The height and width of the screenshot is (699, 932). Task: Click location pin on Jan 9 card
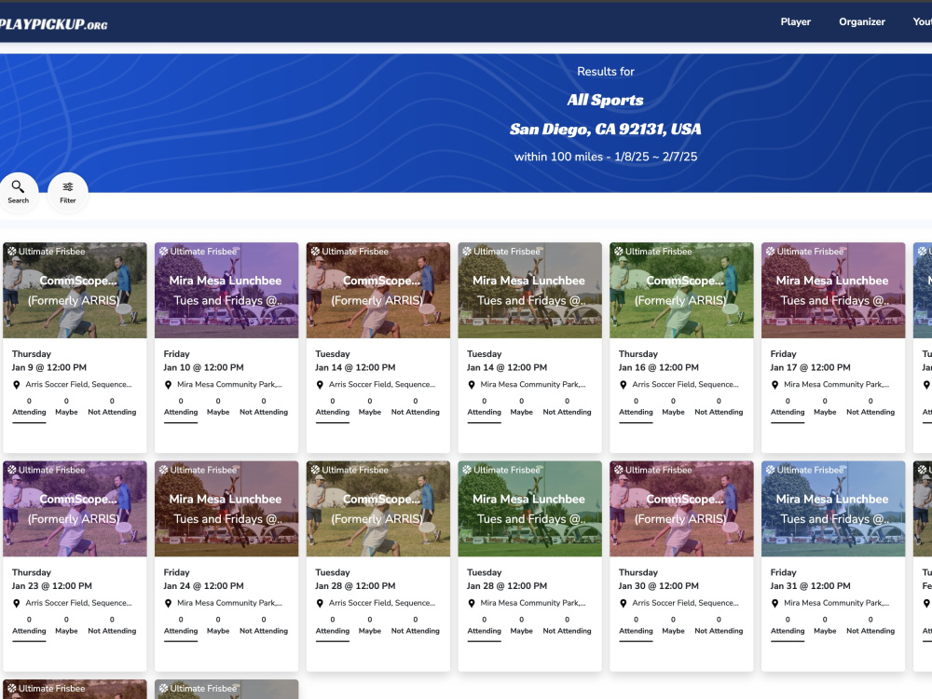point(17,385)
